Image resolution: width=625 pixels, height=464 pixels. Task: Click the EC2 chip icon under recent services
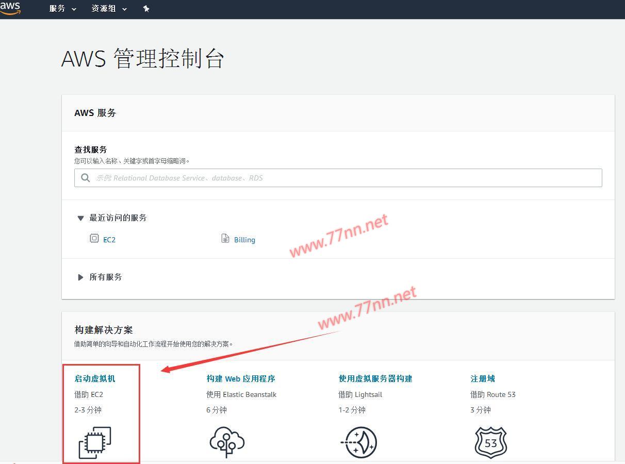pyautogui.click(x=94, y=238)
